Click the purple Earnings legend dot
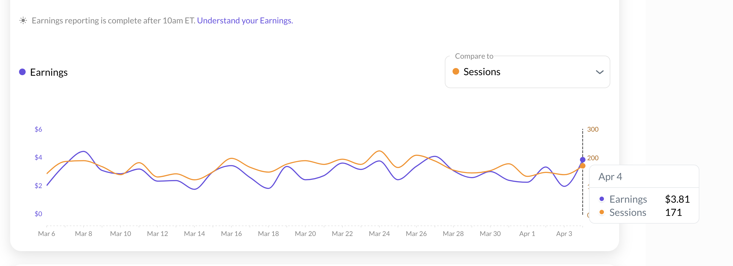 tap(22, 72)
